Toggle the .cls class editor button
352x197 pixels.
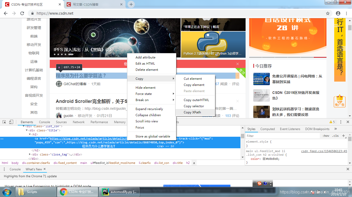tap(335, 136)
